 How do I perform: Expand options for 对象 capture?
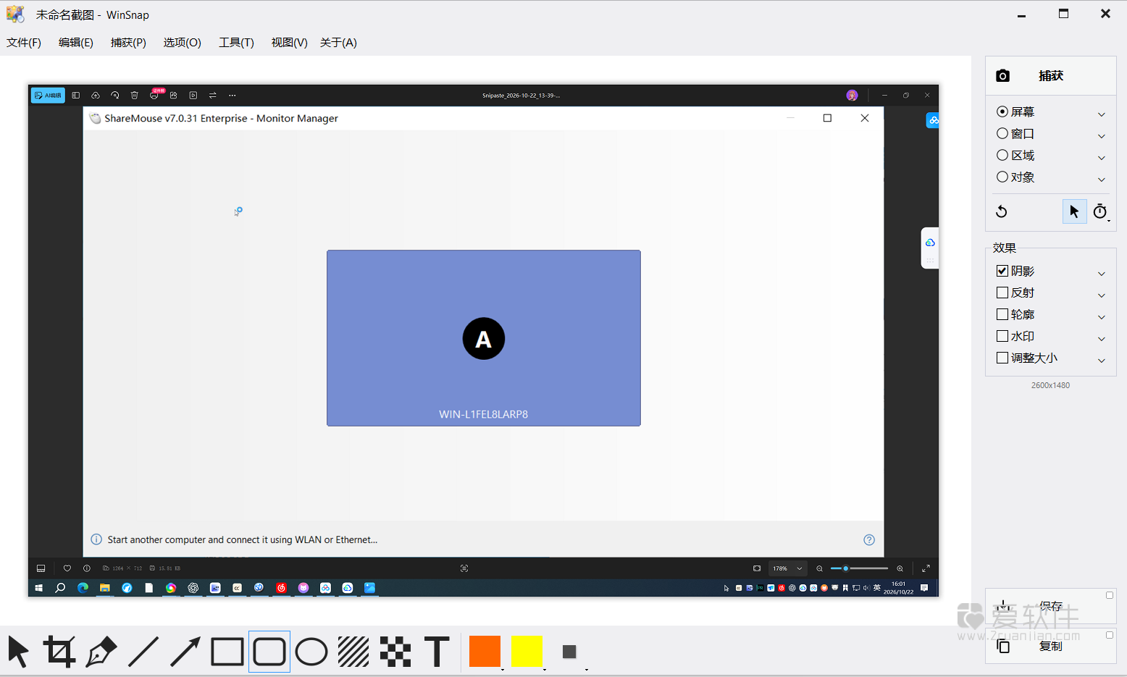coord(1102,180)
